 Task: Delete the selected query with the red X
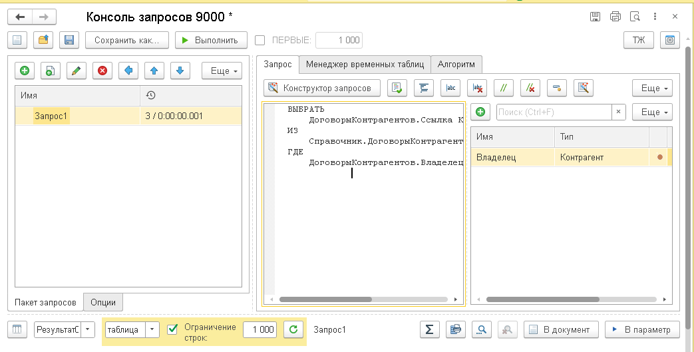tap(102, 71)
